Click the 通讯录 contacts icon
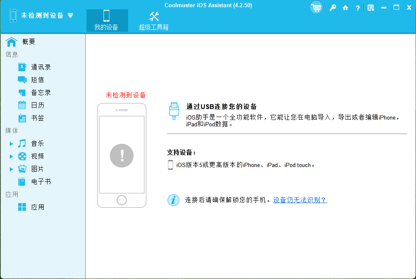The height and width of the screenshot is (279, 416). (22, 67)
